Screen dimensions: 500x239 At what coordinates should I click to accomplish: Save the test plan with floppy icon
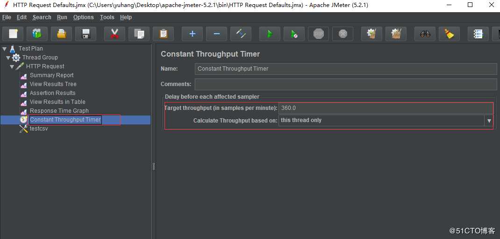86,34
